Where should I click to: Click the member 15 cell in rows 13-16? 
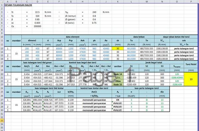coord(16,54)
